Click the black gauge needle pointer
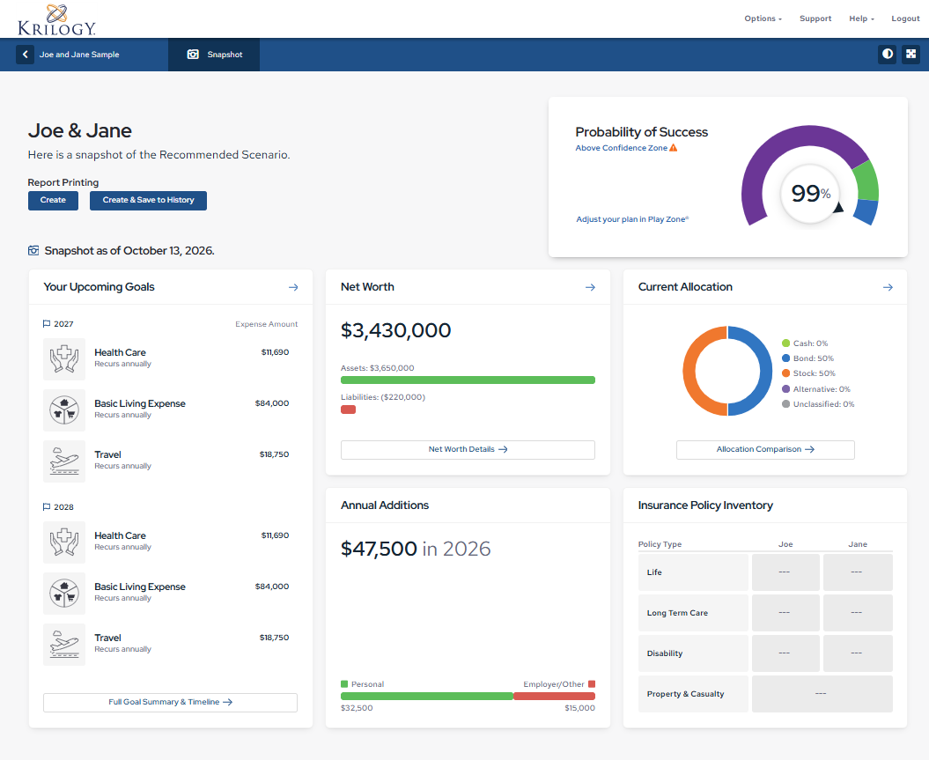This screenshot has width=929, height=760. point(837,208)
